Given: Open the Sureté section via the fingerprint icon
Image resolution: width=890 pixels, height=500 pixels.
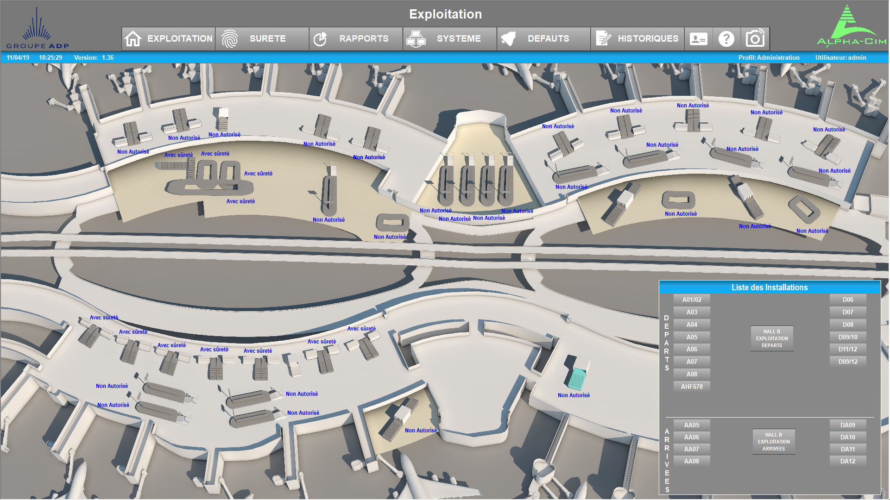Looking at the screenshot, I should pyautogui.click(x=229, y=38).
